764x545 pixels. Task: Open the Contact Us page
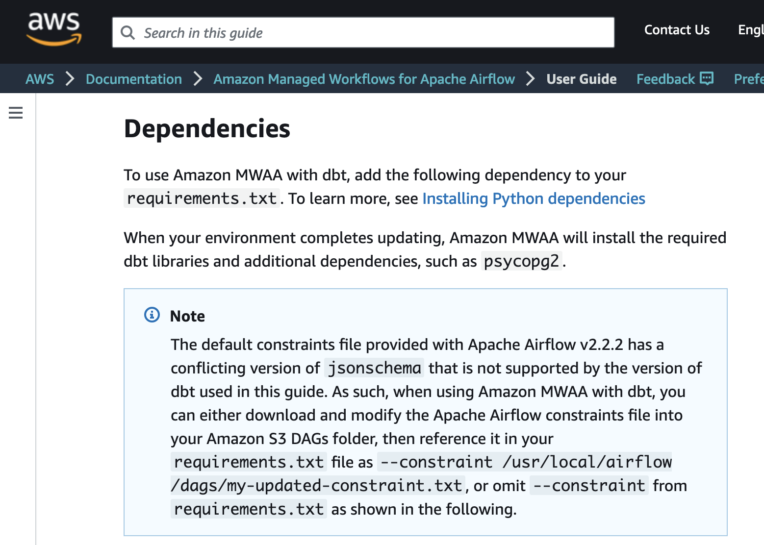tap(677, 30)
